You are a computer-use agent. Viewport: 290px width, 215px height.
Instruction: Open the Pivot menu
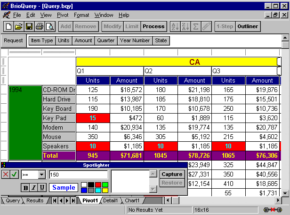point(63,15)
